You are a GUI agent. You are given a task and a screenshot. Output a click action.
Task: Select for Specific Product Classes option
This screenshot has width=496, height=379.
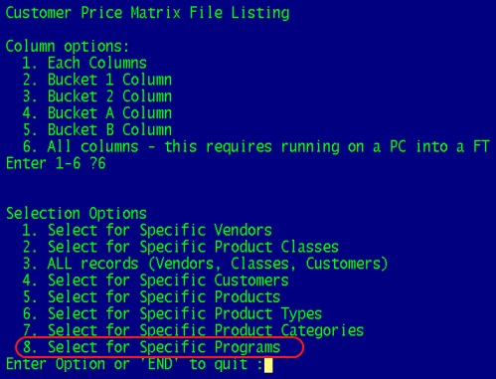(181, 247)
